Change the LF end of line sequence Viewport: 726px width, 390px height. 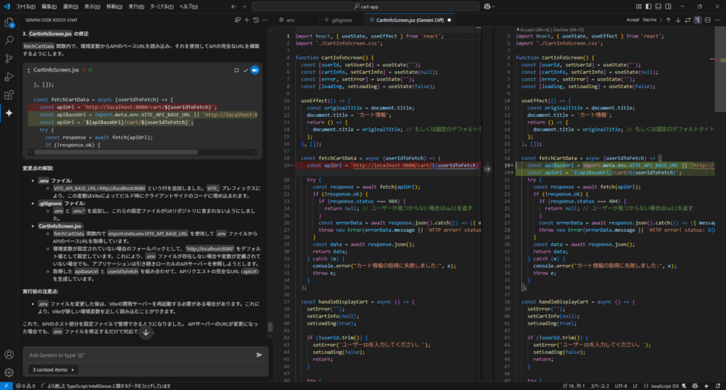coord(635,386)
